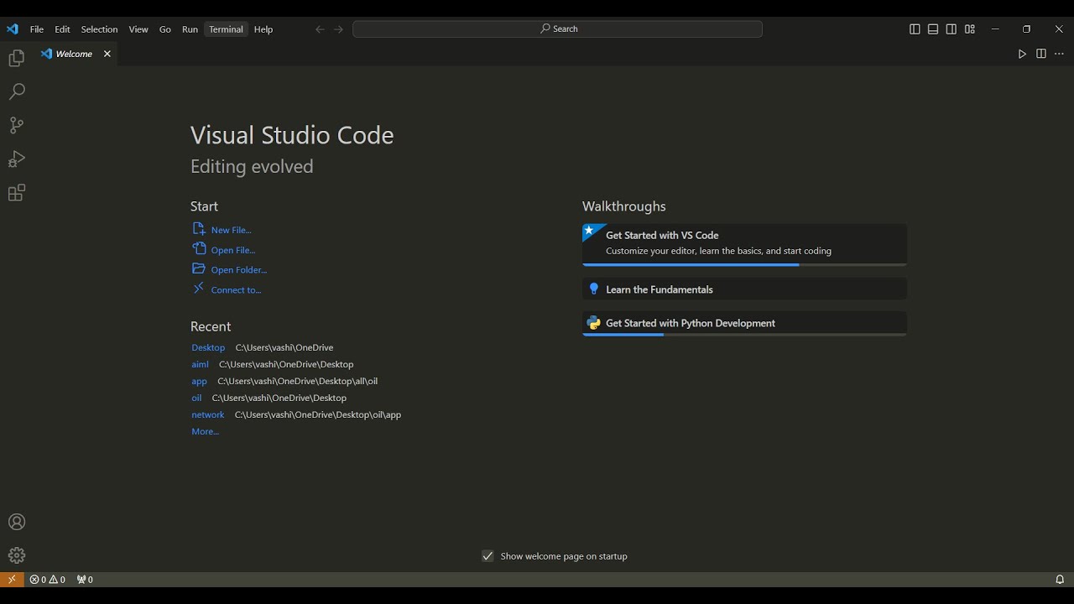This screenshot has width=1074, height=604.
Task: Toggle the primary side bar layout icon
Action: [x=915, y=29]
